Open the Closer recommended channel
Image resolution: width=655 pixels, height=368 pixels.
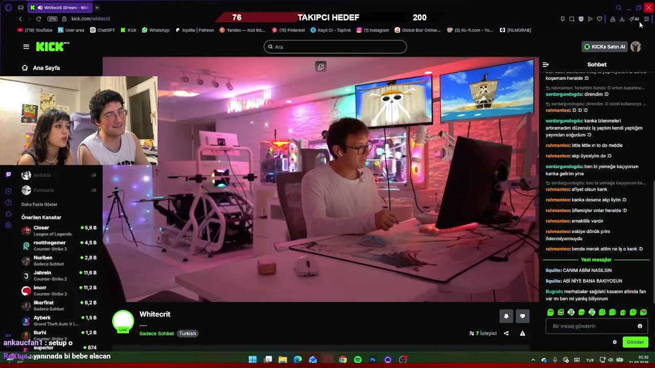point(59,231)
